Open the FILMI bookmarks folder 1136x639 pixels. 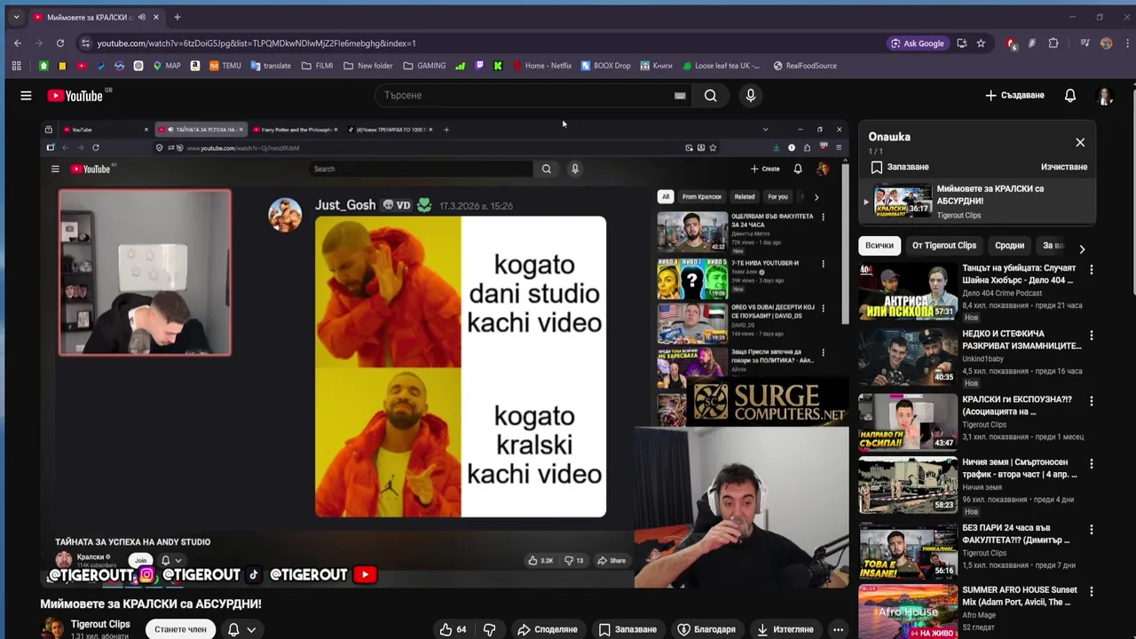coord(317,66)
